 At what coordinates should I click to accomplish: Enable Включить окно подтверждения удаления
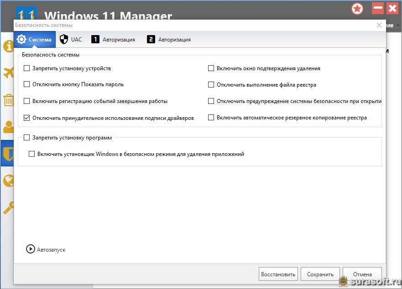[x=211, y=68]
